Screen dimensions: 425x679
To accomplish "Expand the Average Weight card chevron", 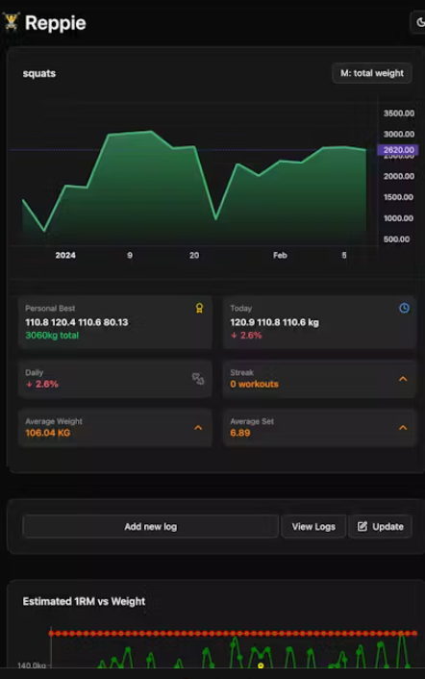I will click(x=198, y=428).
